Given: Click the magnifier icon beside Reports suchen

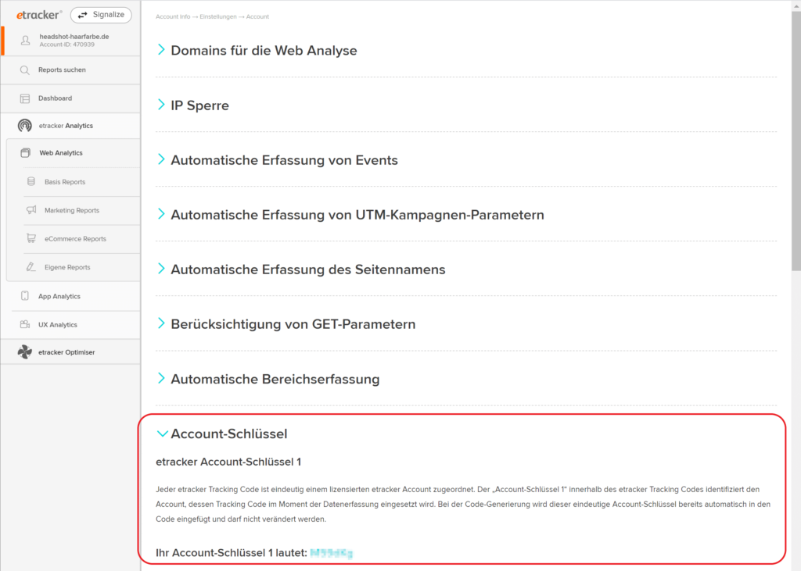Looking at the screenshot, I should [x=24, y=70].
